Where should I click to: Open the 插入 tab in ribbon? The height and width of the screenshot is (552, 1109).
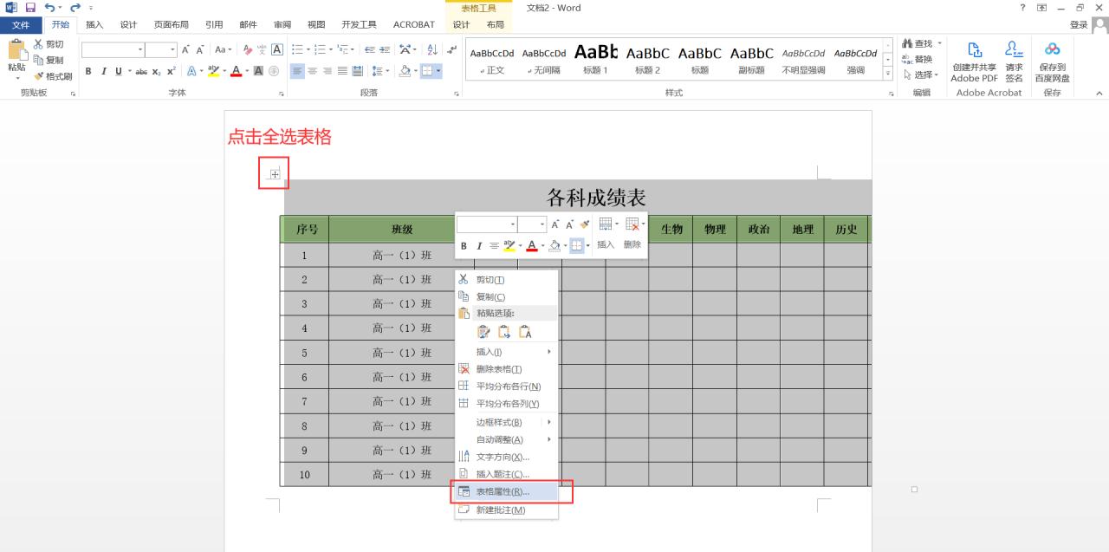point(94,24)
